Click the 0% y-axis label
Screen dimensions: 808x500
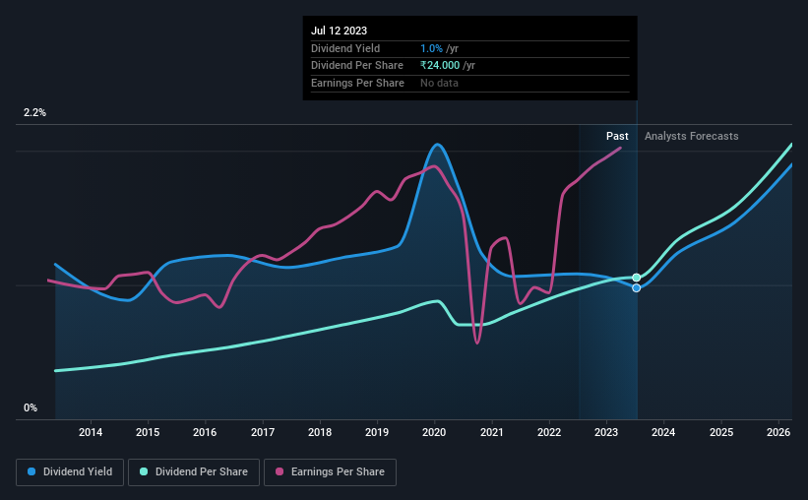point(31,407)
